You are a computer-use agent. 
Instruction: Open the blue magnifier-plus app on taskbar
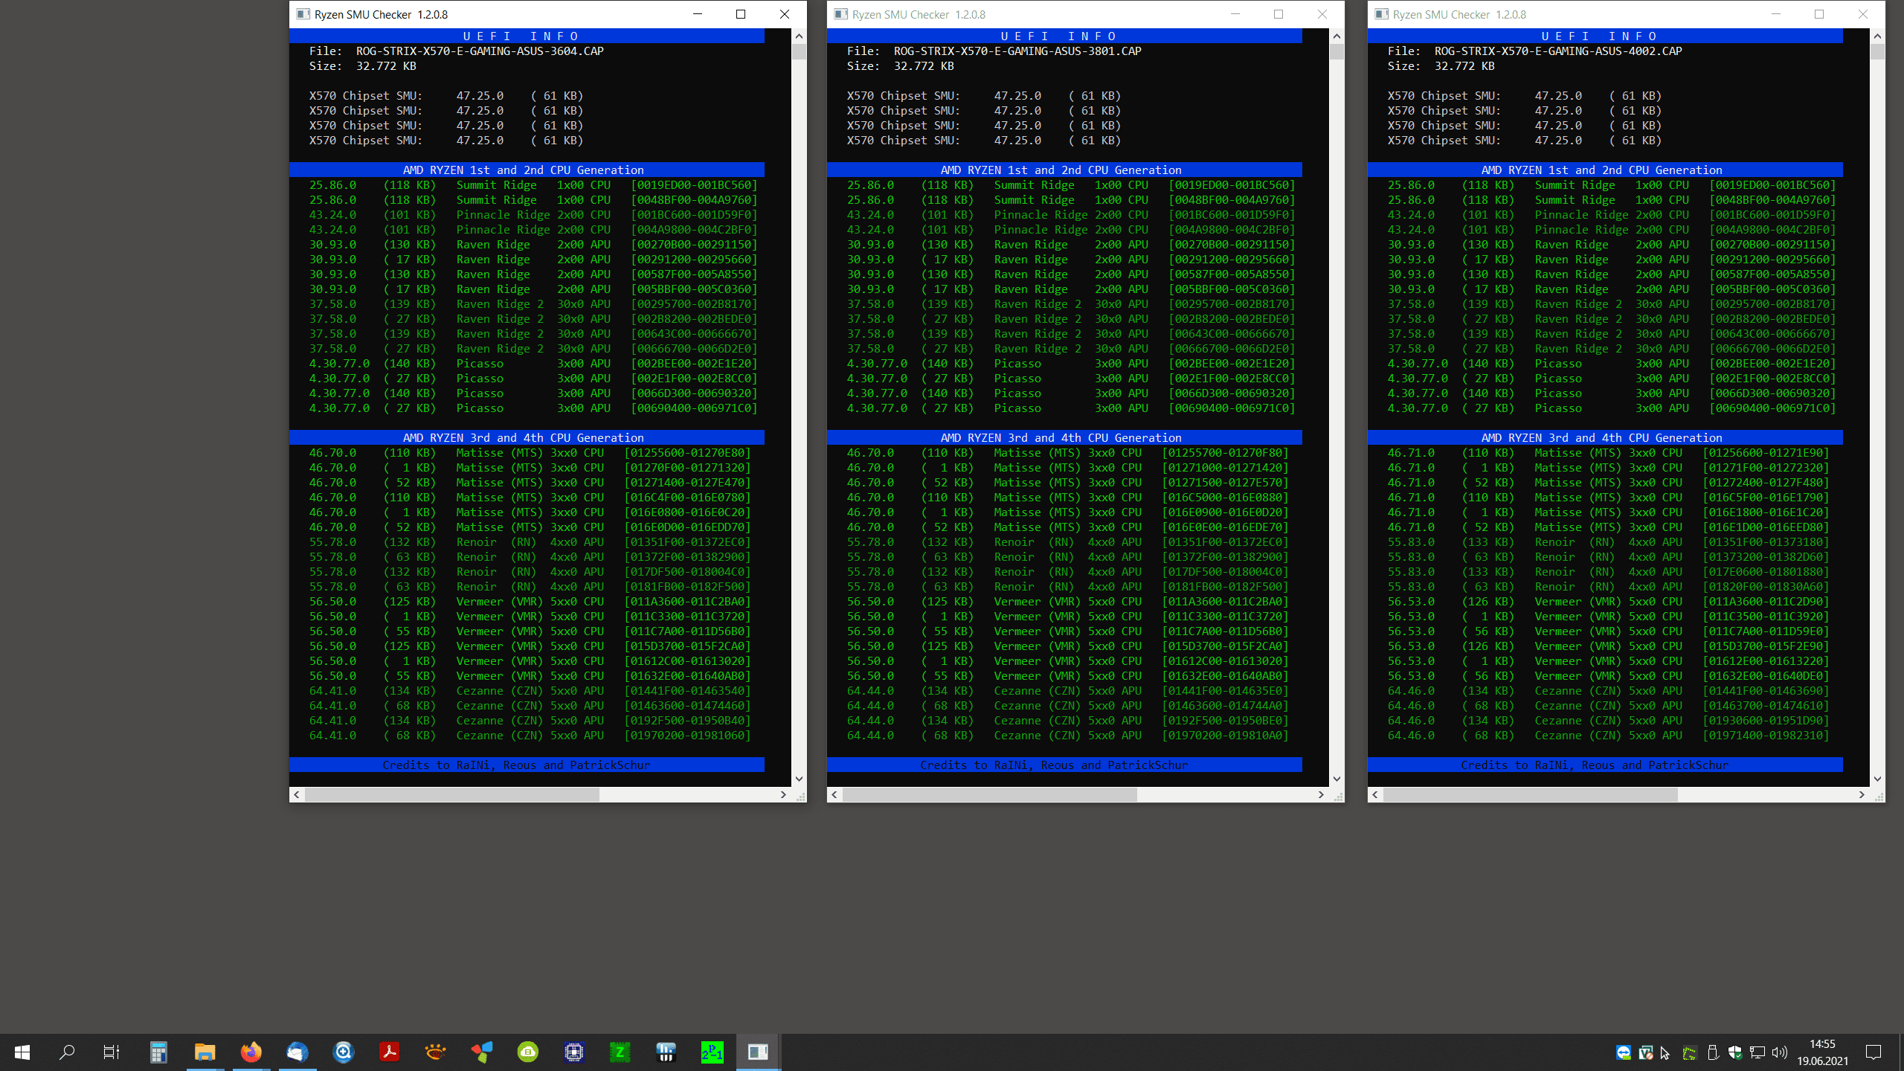[343, 1052]
